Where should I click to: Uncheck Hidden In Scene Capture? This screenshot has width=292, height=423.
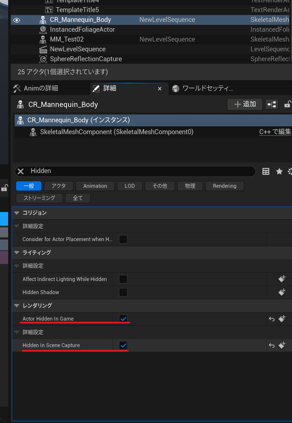click(x=123, y=345)
